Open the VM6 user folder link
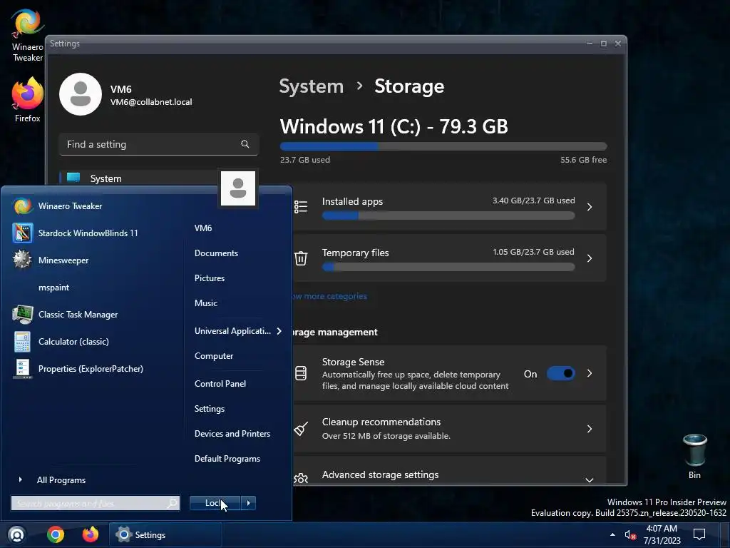The height and width of the screenshot is (548, 730). coord(203,228)
